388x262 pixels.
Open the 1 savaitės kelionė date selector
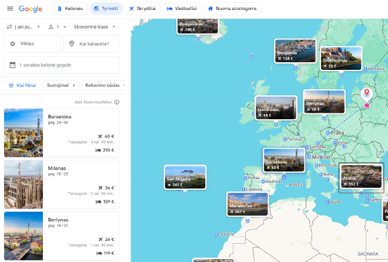tap(62, 65)
